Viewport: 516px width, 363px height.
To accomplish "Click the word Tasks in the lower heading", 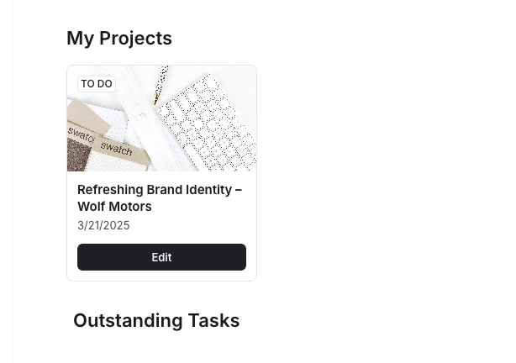I will [x=214, y=320].
